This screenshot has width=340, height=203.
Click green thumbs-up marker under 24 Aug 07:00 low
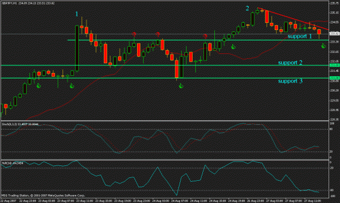(x=181, y=86)
